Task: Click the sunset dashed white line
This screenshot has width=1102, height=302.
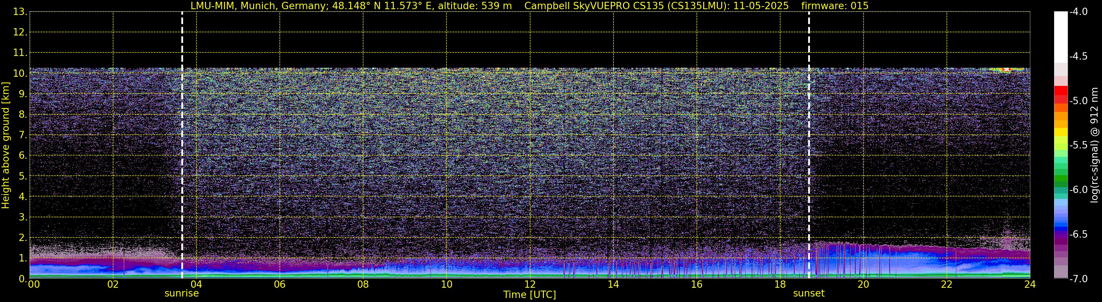Action: click(x=809, y=146)
